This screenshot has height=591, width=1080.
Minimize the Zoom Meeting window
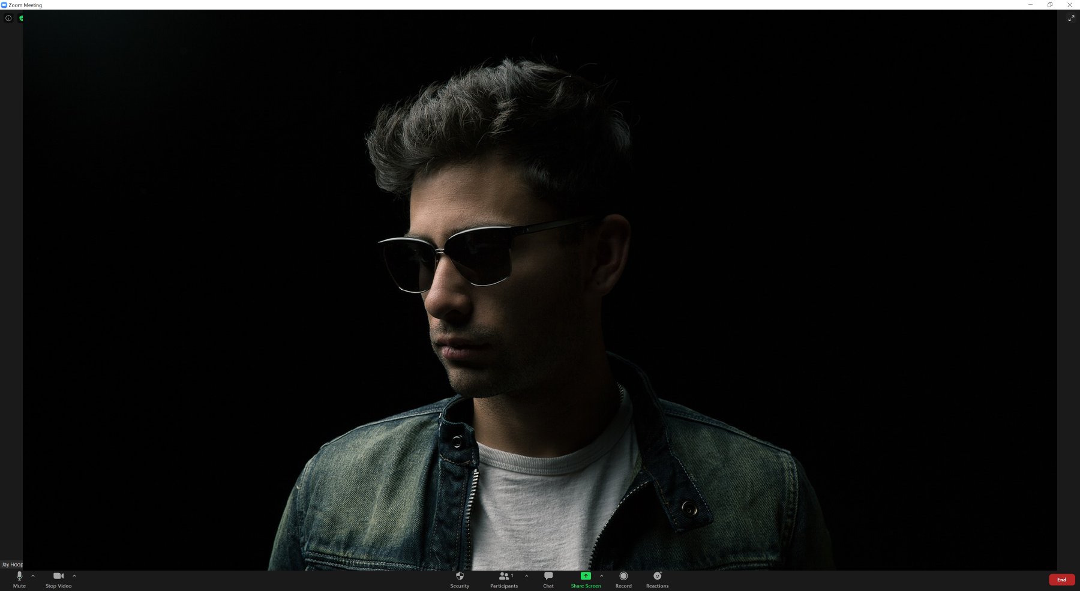click(x=1030, y=5)
